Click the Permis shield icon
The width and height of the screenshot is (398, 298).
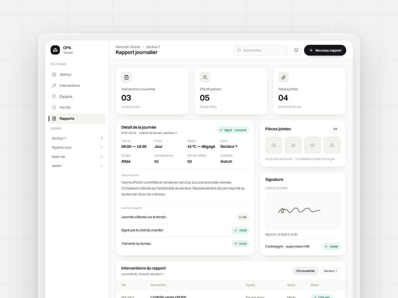pyautogui.click(x=54, y=107)
